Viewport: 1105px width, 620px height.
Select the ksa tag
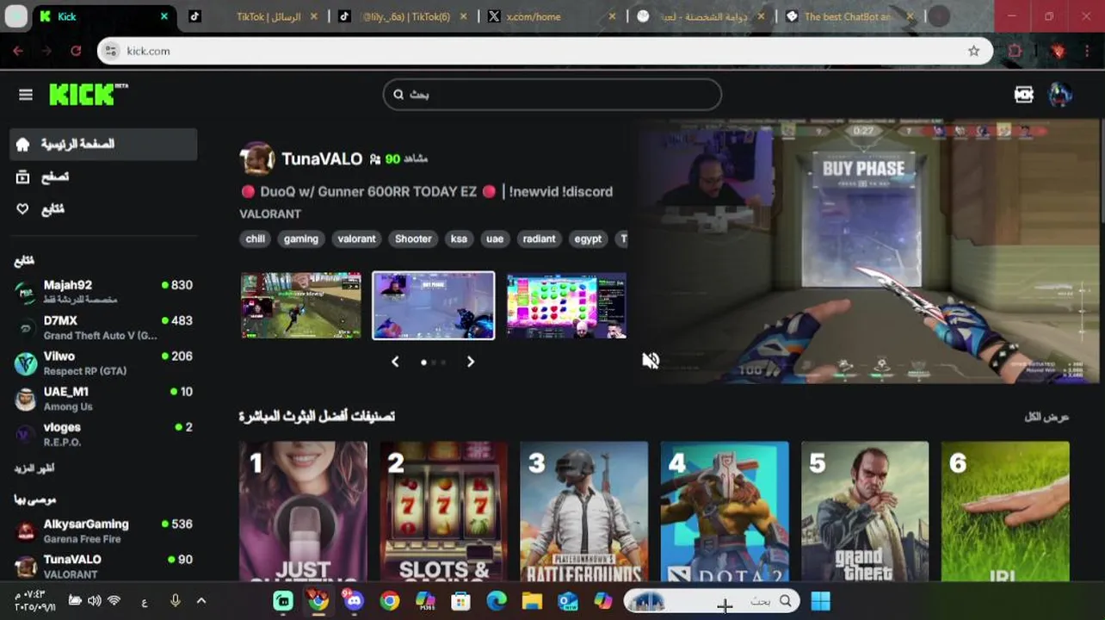(459, 239)
